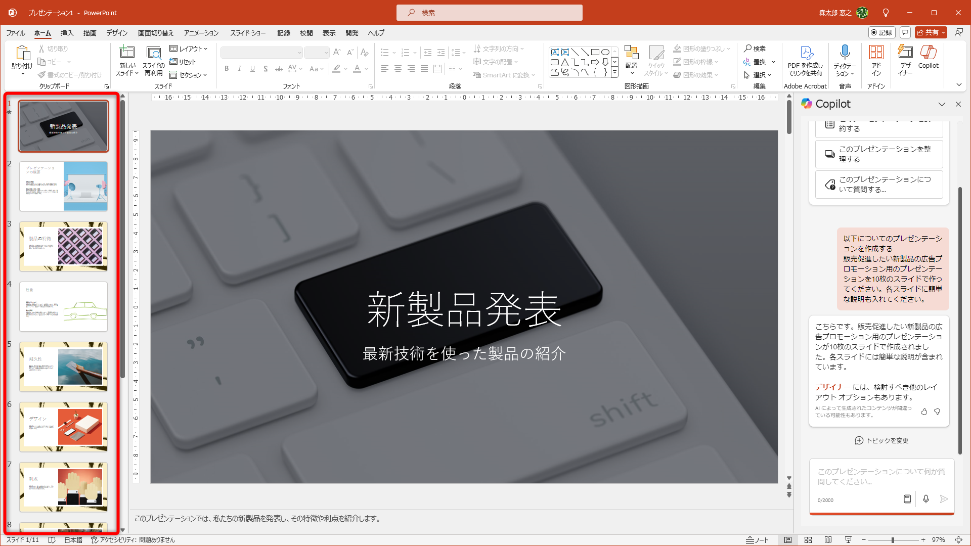Image resolution: width=971 pixels, height=546 pixels.
Task: Click the Designer link in Copilot response
Action: point(832,387)
